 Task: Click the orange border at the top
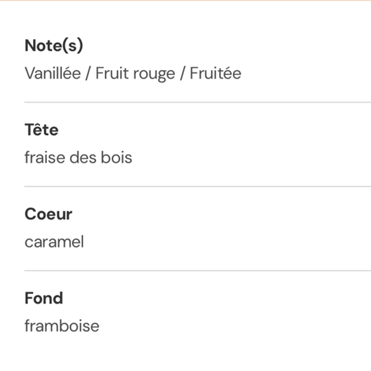coord(185,1)
